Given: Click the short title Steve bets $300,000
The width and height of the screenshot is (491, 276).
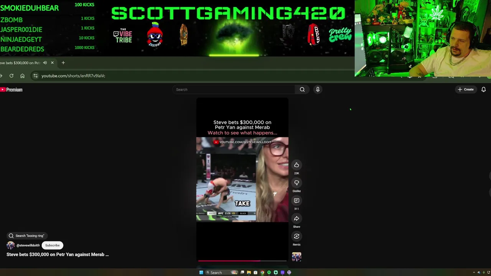Looking at the screenshot, I should pos(58,255).
